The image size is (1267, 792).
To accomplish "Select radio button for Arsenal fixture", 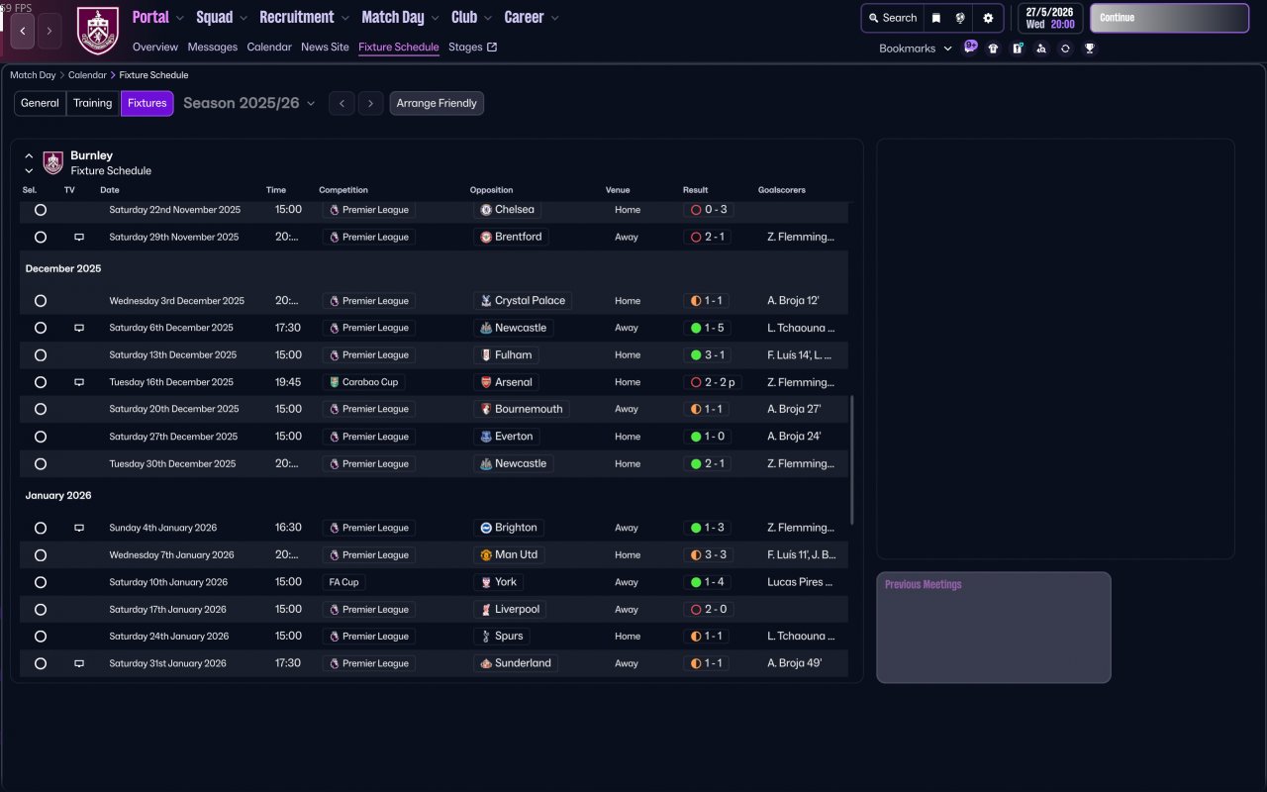I will [x=41, y=382].
